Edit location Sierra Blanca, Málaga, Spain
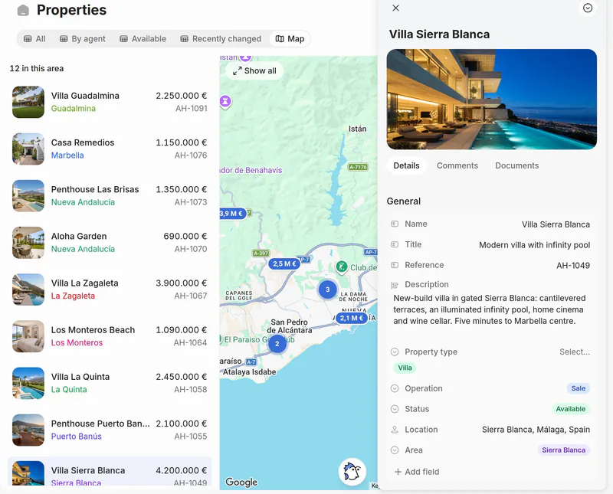 [x=536, y=430]
